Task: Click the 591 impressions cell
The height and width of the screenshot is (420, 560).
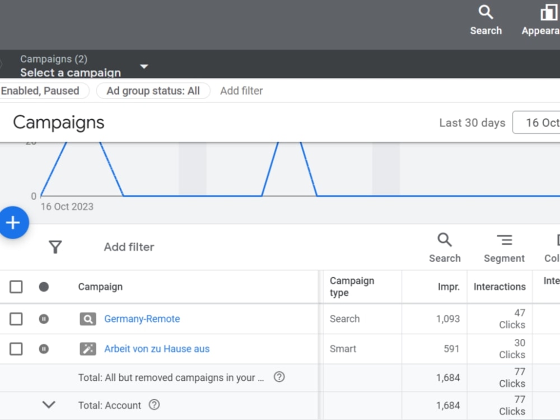Action: click(451, 349)
